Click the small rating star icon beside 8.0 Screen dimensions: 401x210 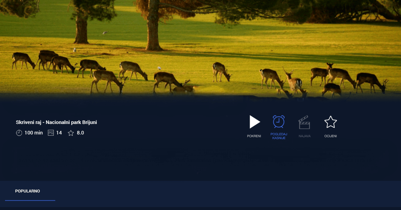coord(71,133)
